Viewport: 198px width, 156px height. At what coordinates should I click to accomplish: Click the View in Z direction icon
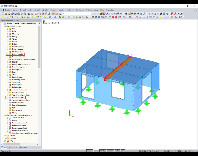[x=116, y=17]
